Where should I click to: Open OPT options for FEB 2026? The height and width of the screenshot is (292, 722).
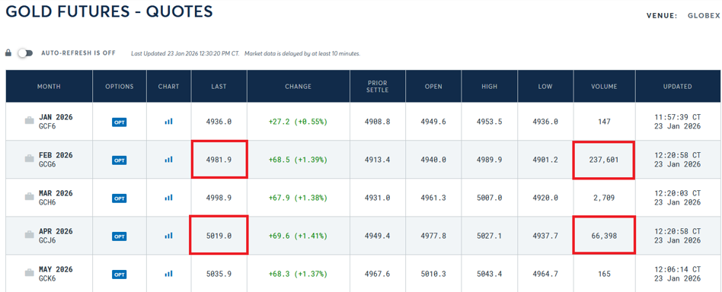(120, 160)
